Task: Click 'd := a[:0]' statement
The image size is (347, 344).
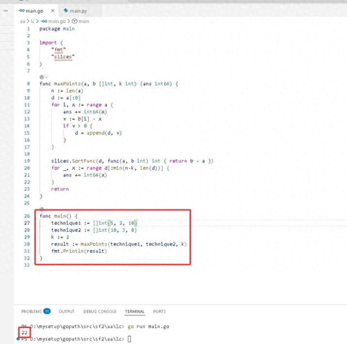Action: point(66,98)
